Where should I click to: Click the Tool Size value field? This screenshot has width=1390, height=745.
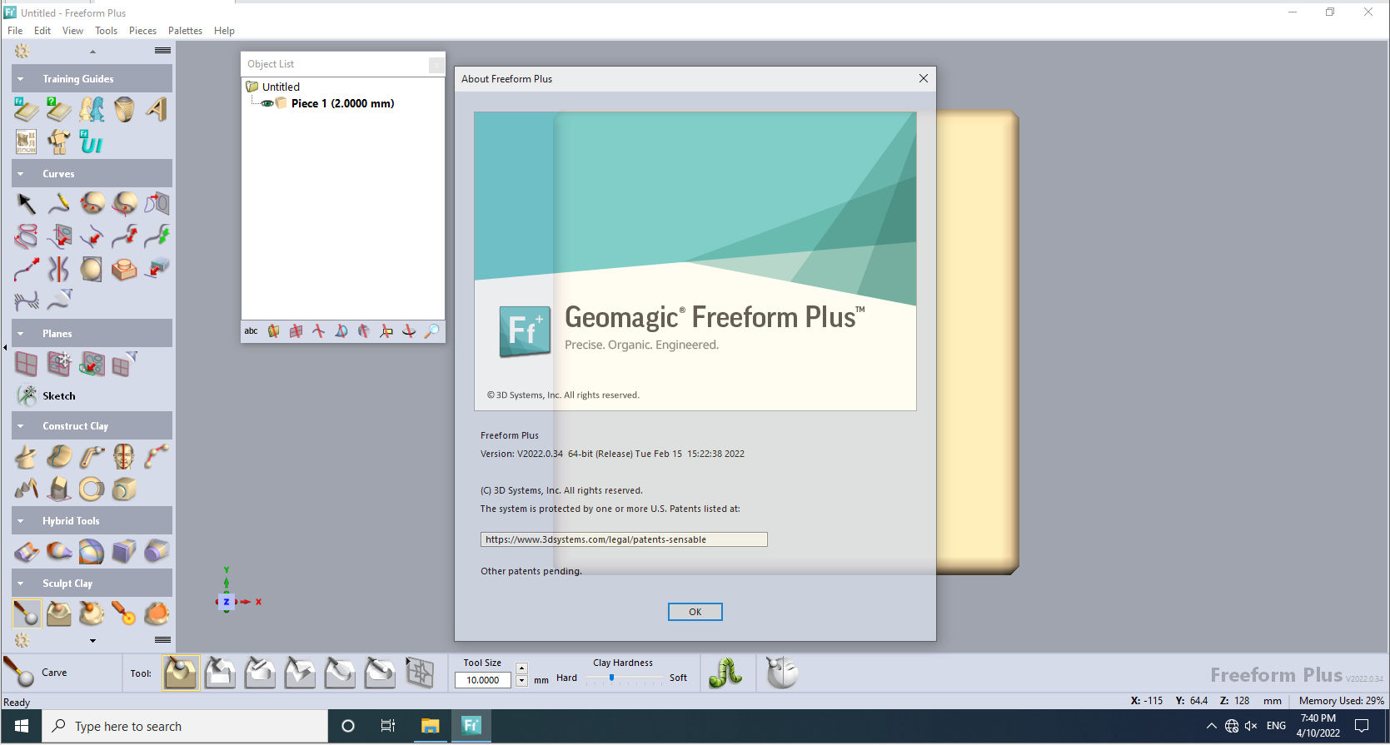tap(483, 680)
